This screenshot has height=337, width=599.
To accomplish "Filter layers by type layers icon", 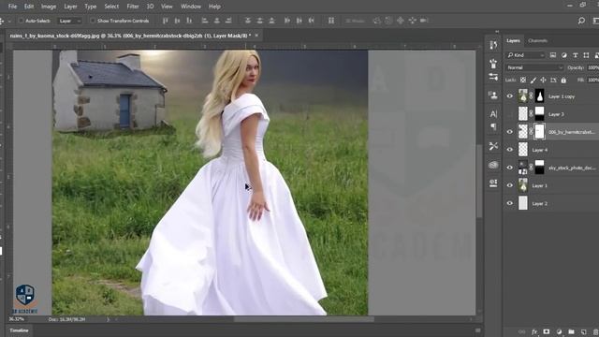I will (x=575, y=55).
